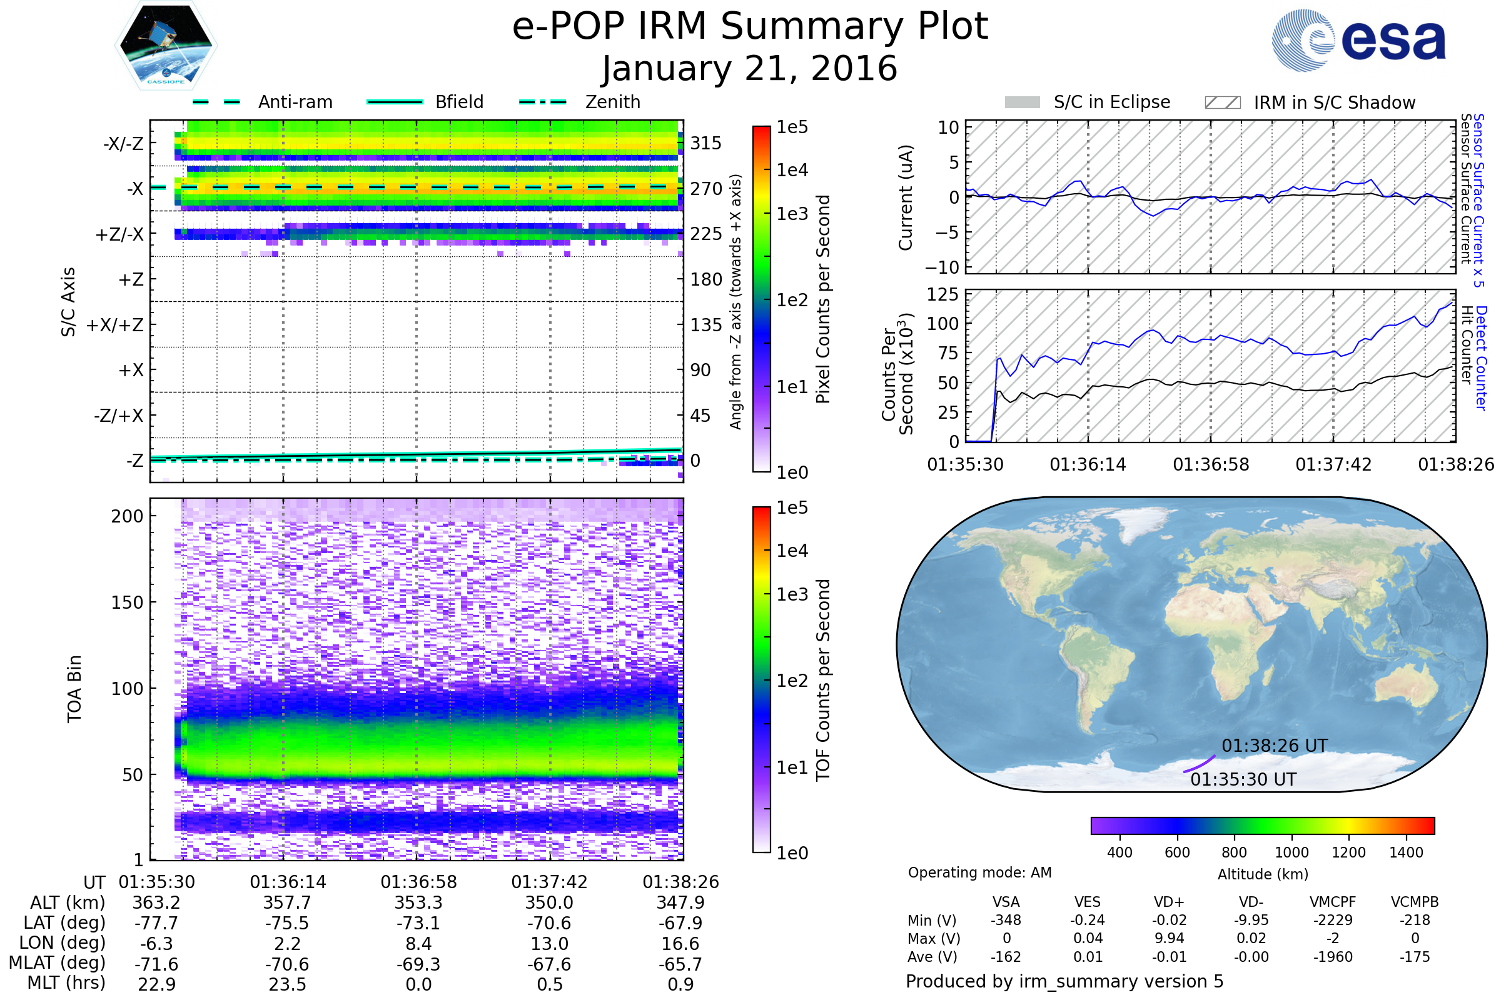Click the TOF Counts per Second colorbar
The height and width of the screenshot is (1000, 1501).
click(761, 679)
